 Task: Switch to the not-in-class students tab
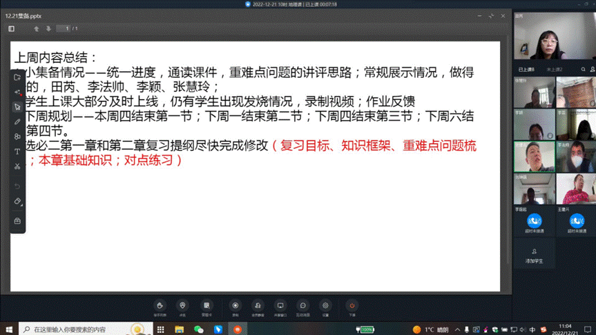555,70
